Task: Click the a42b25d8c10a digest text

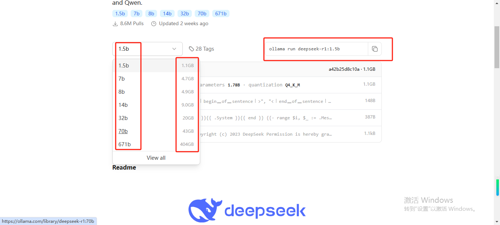Action: tap(344, 69)
